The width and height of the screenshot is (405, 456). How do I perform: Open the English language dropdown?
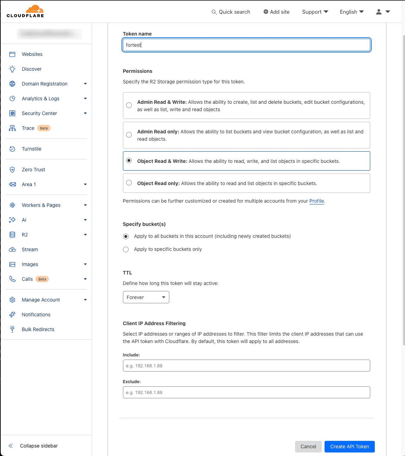pyautogui.click(x=352, y=12)
